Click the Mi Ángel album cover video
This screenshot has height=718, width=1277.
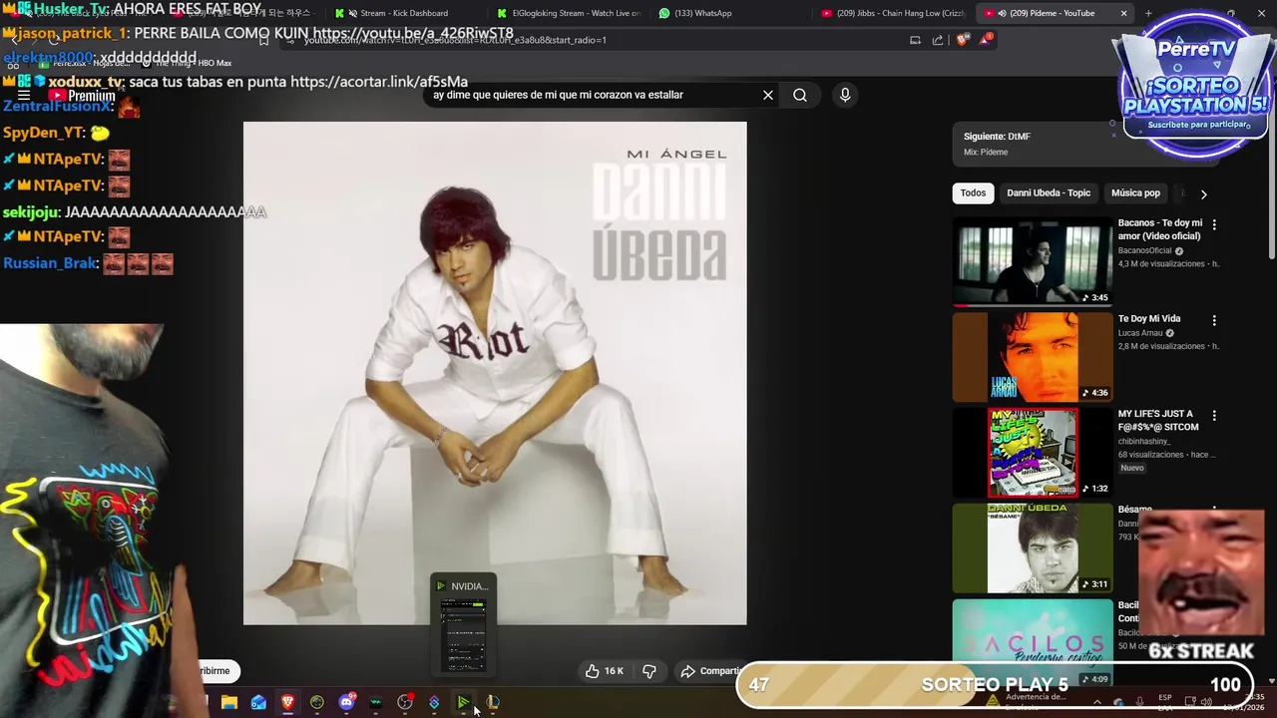[495, 373]
